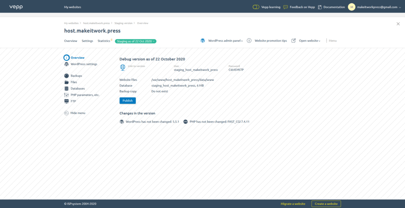
Task: Open Feedback on Vepp link
Action: coord(302,7)
